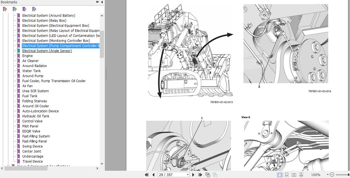350x178 pixels.
Task: Click the bookmark icon beside Engine
Action: point(18,56)
